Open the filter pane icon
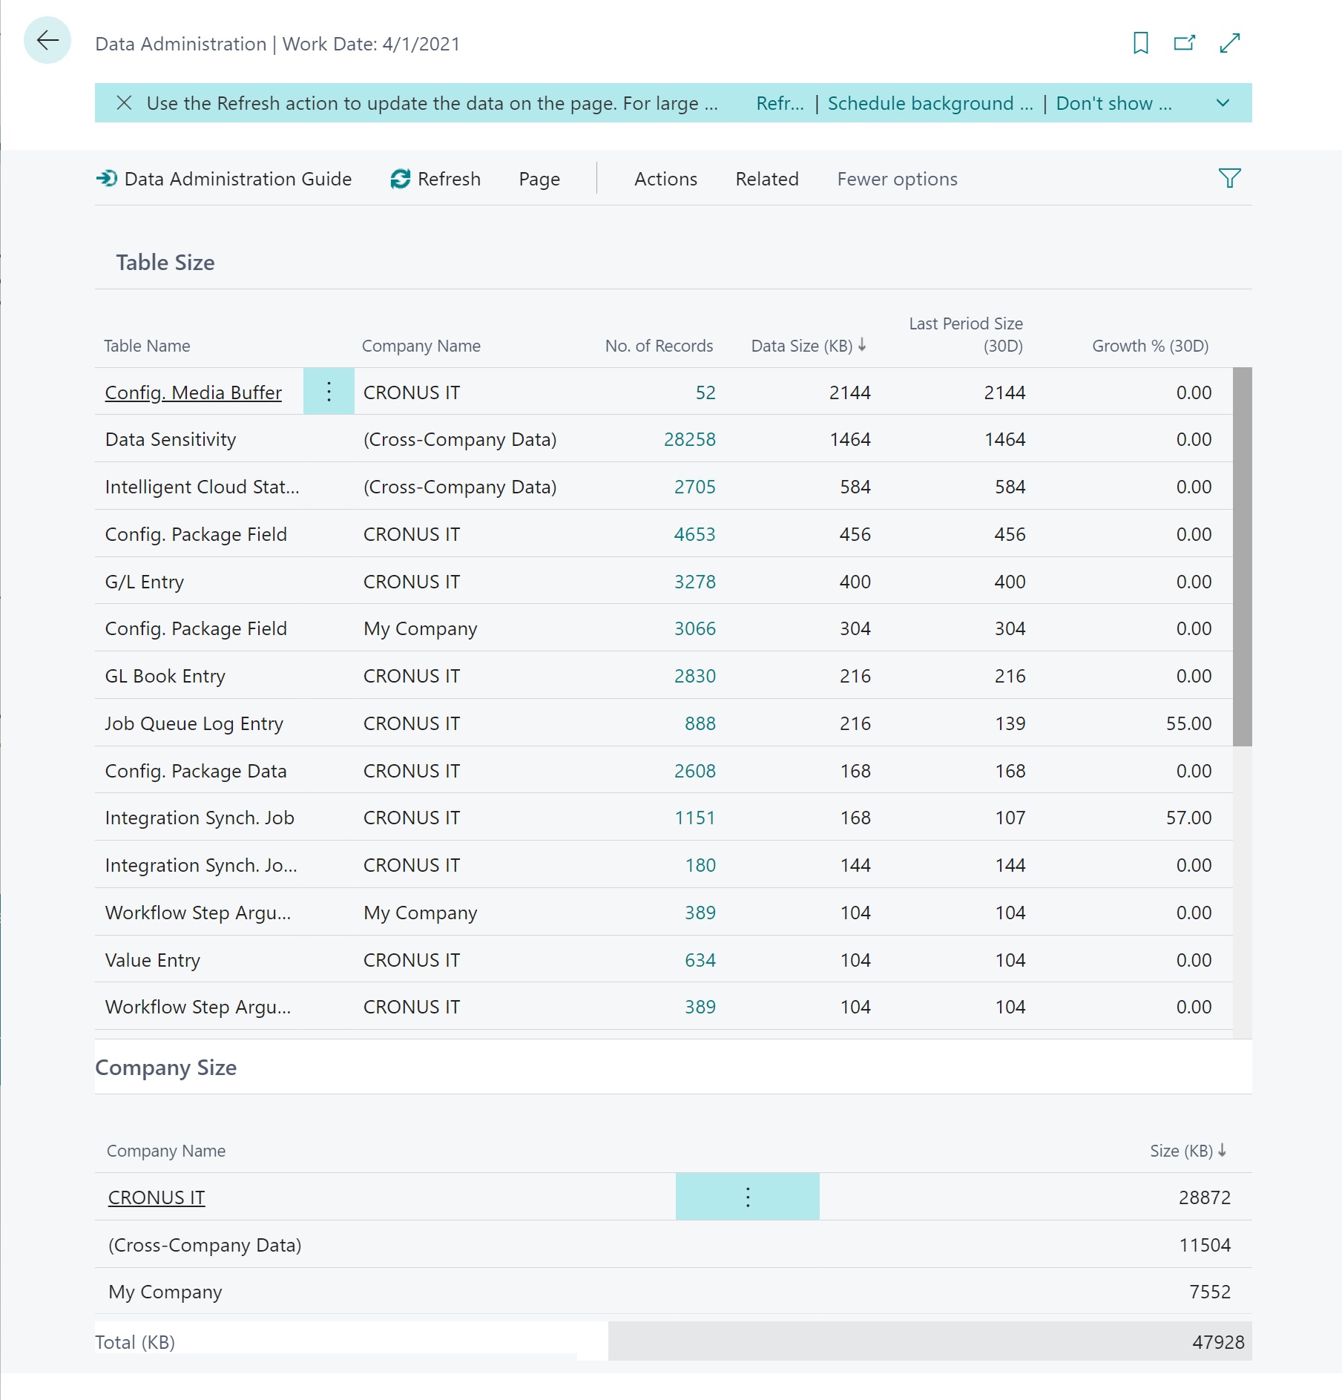Image resolution: width=1342 pixels, height=1400 pixels. 1228,179
